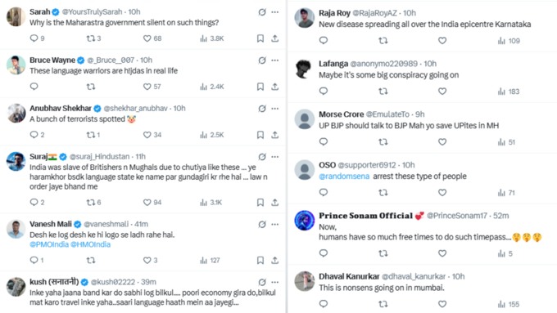Reply to Morse Crore's tweet
The width and height of the screenshot is (557, 313).
[324, 141]
